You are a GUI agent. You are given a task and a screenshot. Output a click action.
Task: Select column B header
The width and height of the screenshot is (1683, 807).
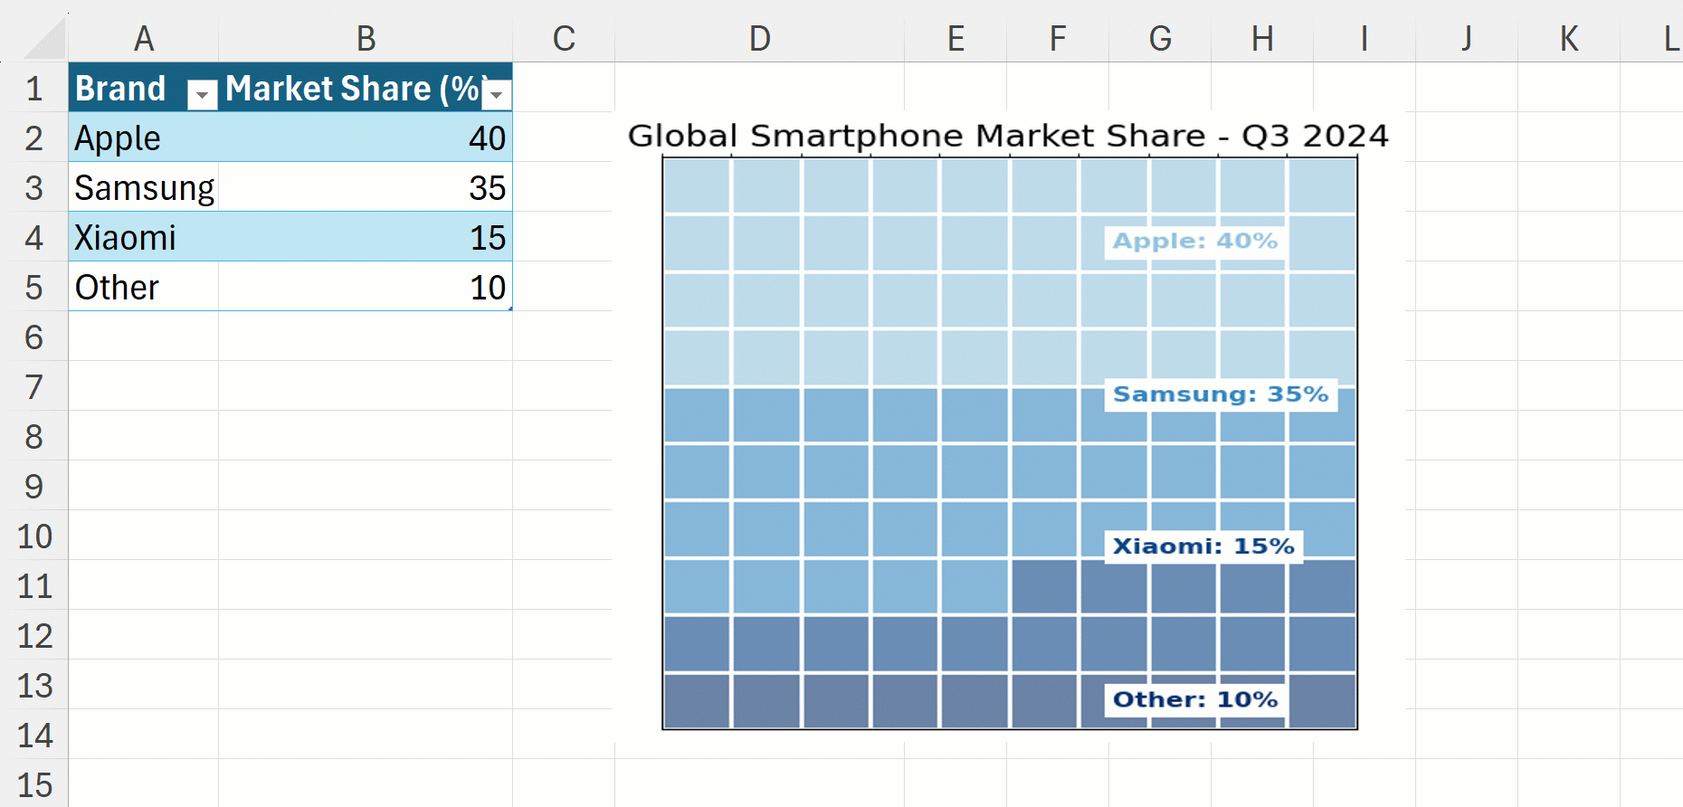tap(366, 39)
